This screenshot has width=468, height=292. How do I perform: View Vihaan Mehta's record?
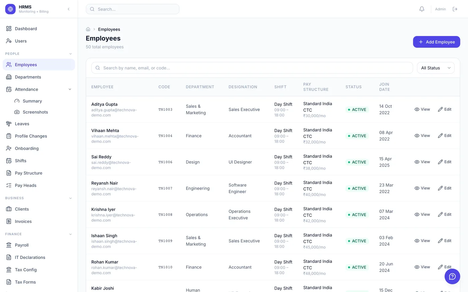pyautogui.click(x=422, y=136)
